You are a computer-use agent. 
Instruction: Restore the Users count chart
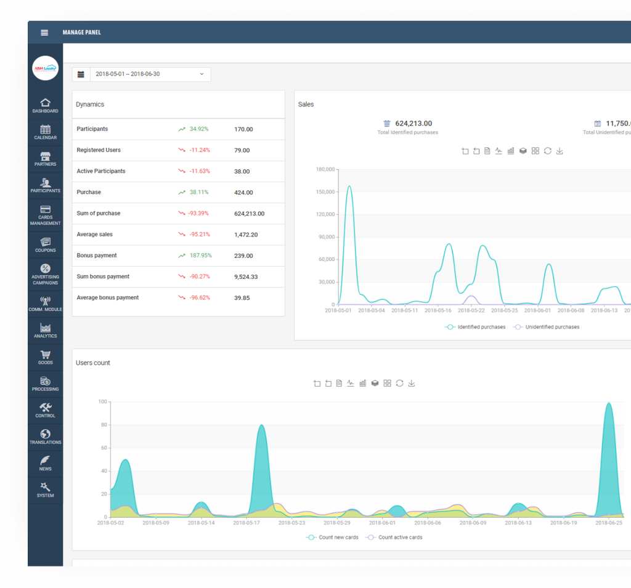pos(399,383)
